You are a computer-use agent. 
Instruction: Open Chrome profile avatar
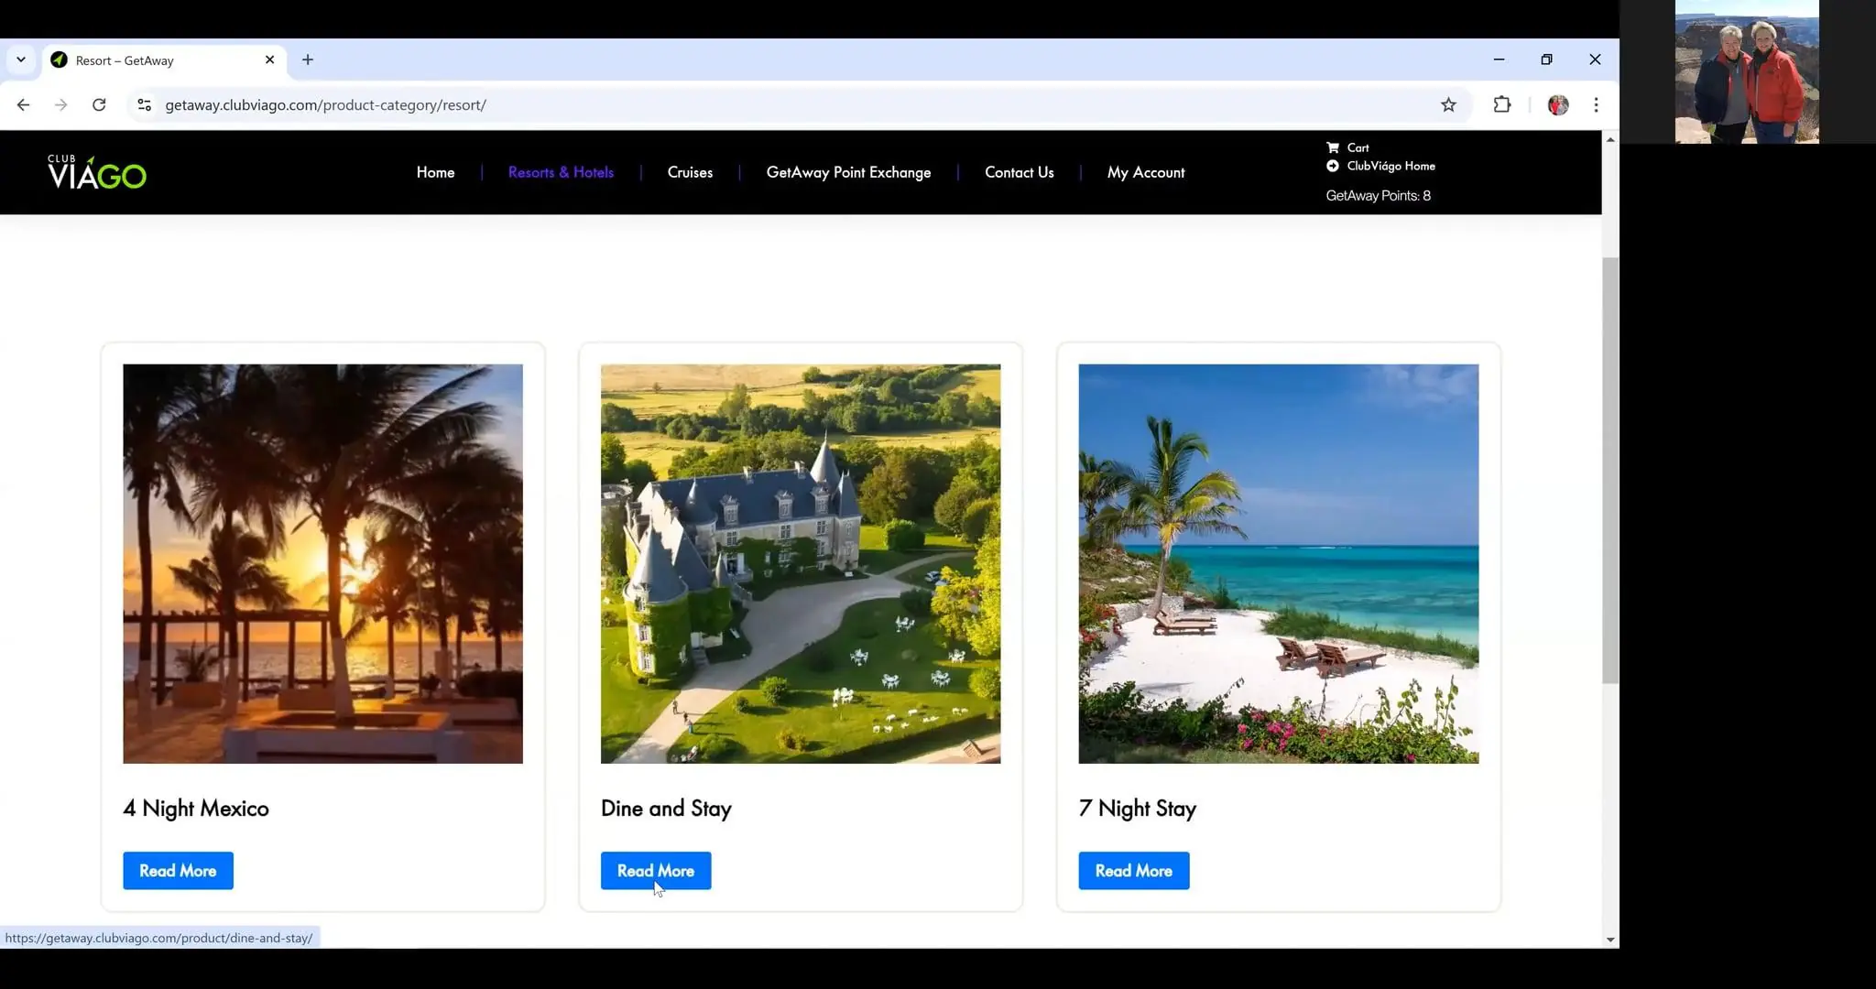1557,105
